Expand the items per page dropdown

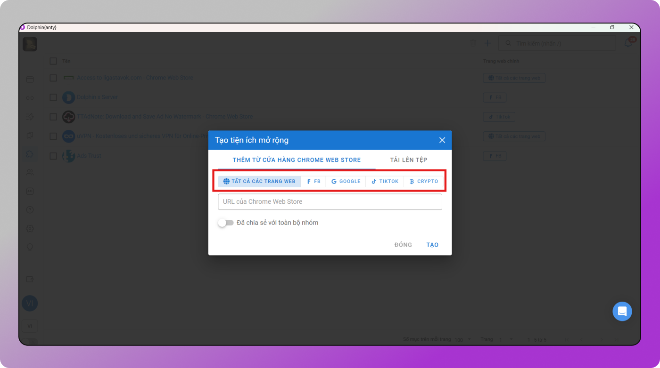pyautogui.click(x=464, y=339)
